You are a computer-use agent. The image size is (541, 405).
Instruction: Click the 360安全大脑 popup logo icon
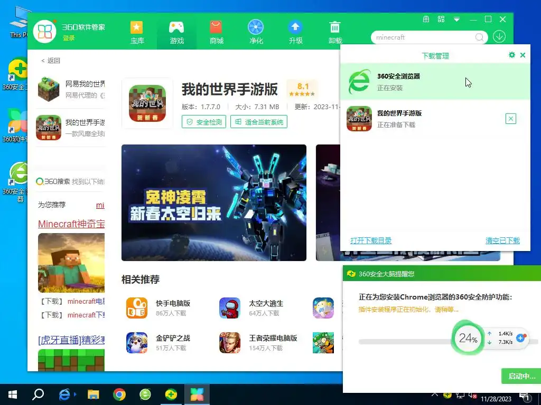tap(351, 274)
